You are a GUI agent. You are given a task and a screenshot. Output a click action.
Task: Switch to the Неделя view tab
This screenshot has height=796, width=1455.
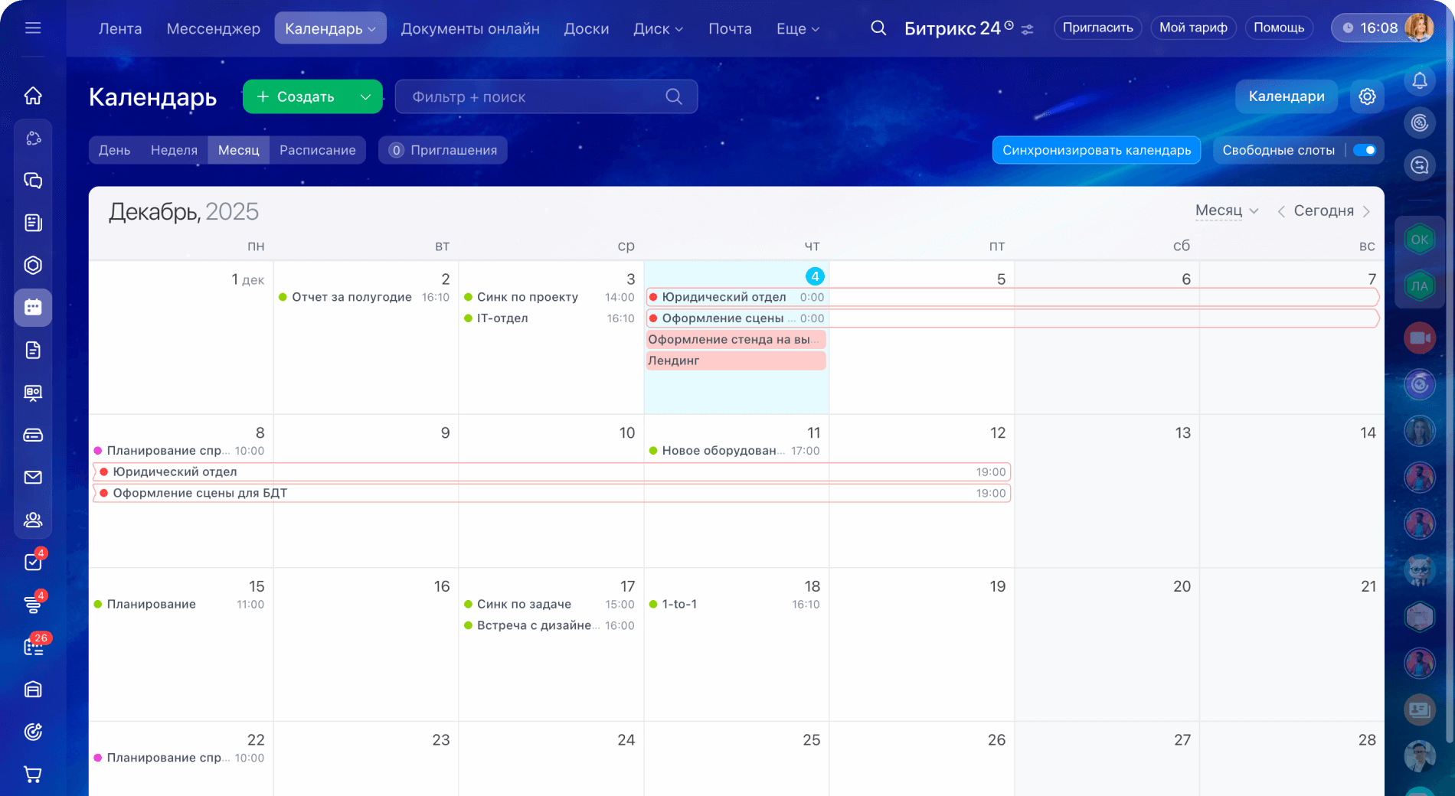(174, 150)
